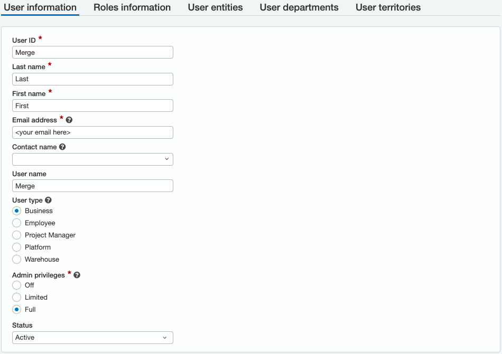The image size is (502, 354).
Task: Switch to the Roles information tab
Action: [132, 8]
